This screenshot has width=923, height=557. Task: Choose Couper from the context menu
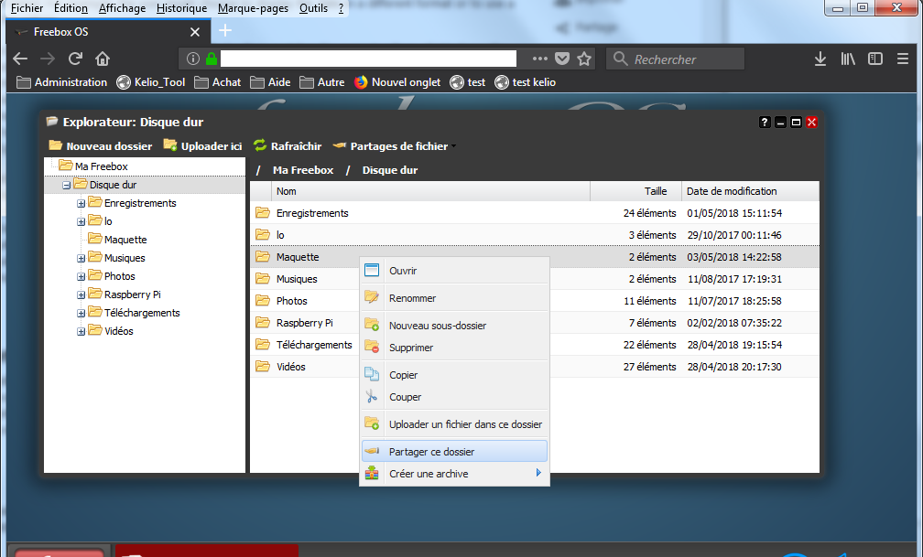[x=454, y=397]
